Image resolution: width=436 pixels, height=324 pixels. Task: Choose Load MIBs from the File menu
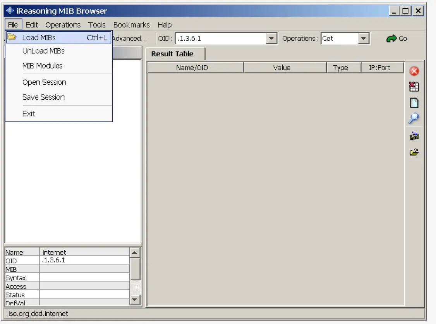[x=59, y=38]
